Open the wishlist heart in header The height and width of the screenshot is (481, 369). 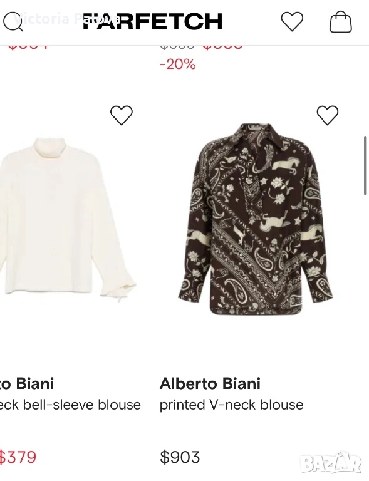pyautogui.click(x=292, y=21)
